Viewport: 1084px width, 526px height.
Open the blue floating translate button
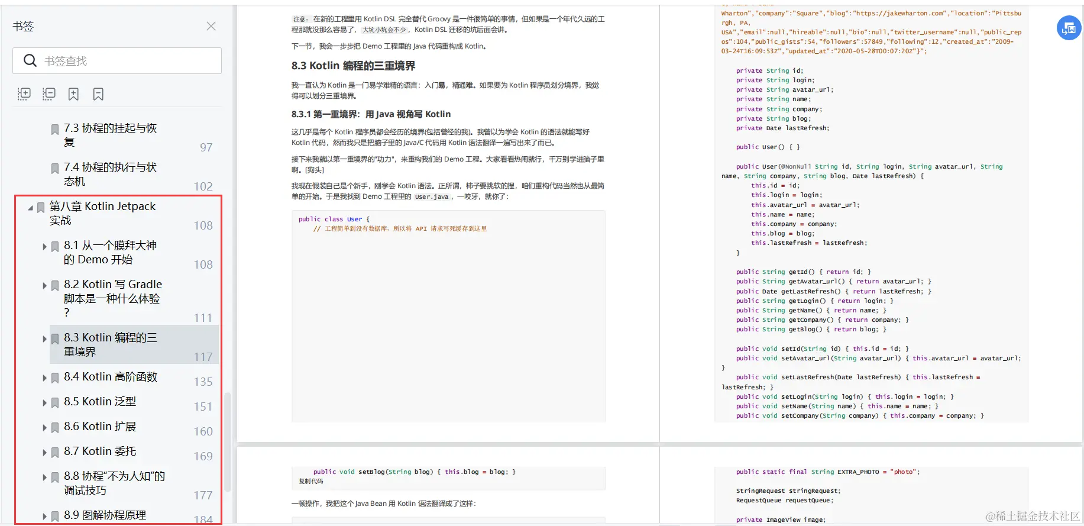click(x=1069, y=28)
